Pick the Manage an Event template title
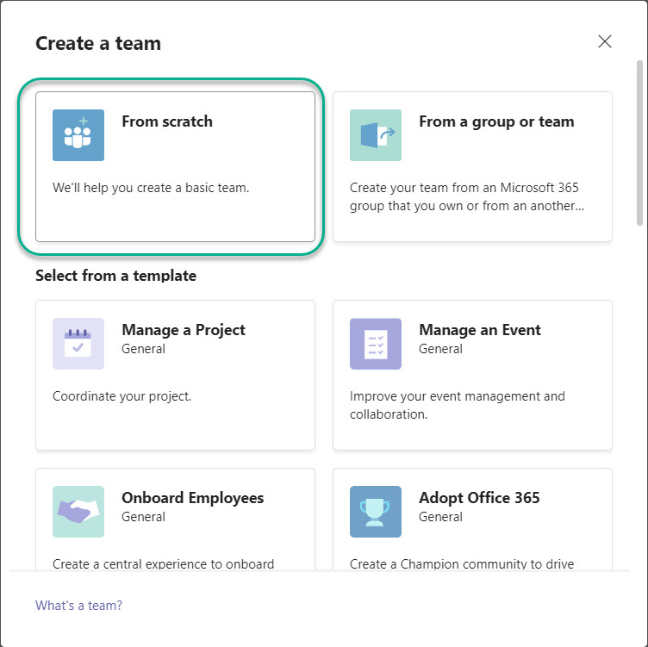 coord(479,330)
